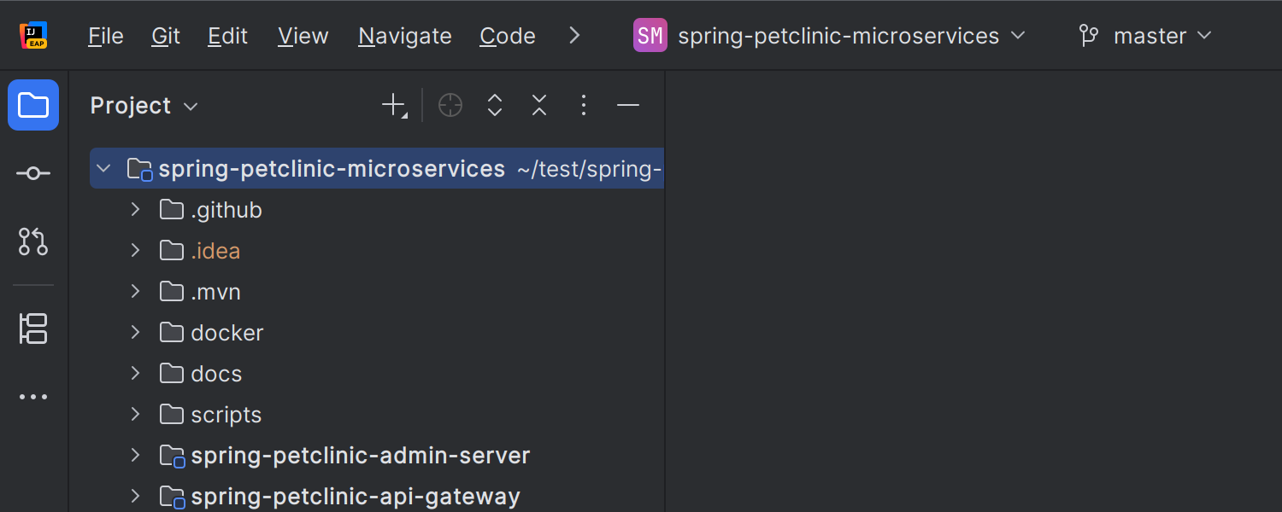Screen dimensions: 1282x512
Task: Click the More tool windows ellipsis
Action: pyautogui.click(x=33, y=397)
